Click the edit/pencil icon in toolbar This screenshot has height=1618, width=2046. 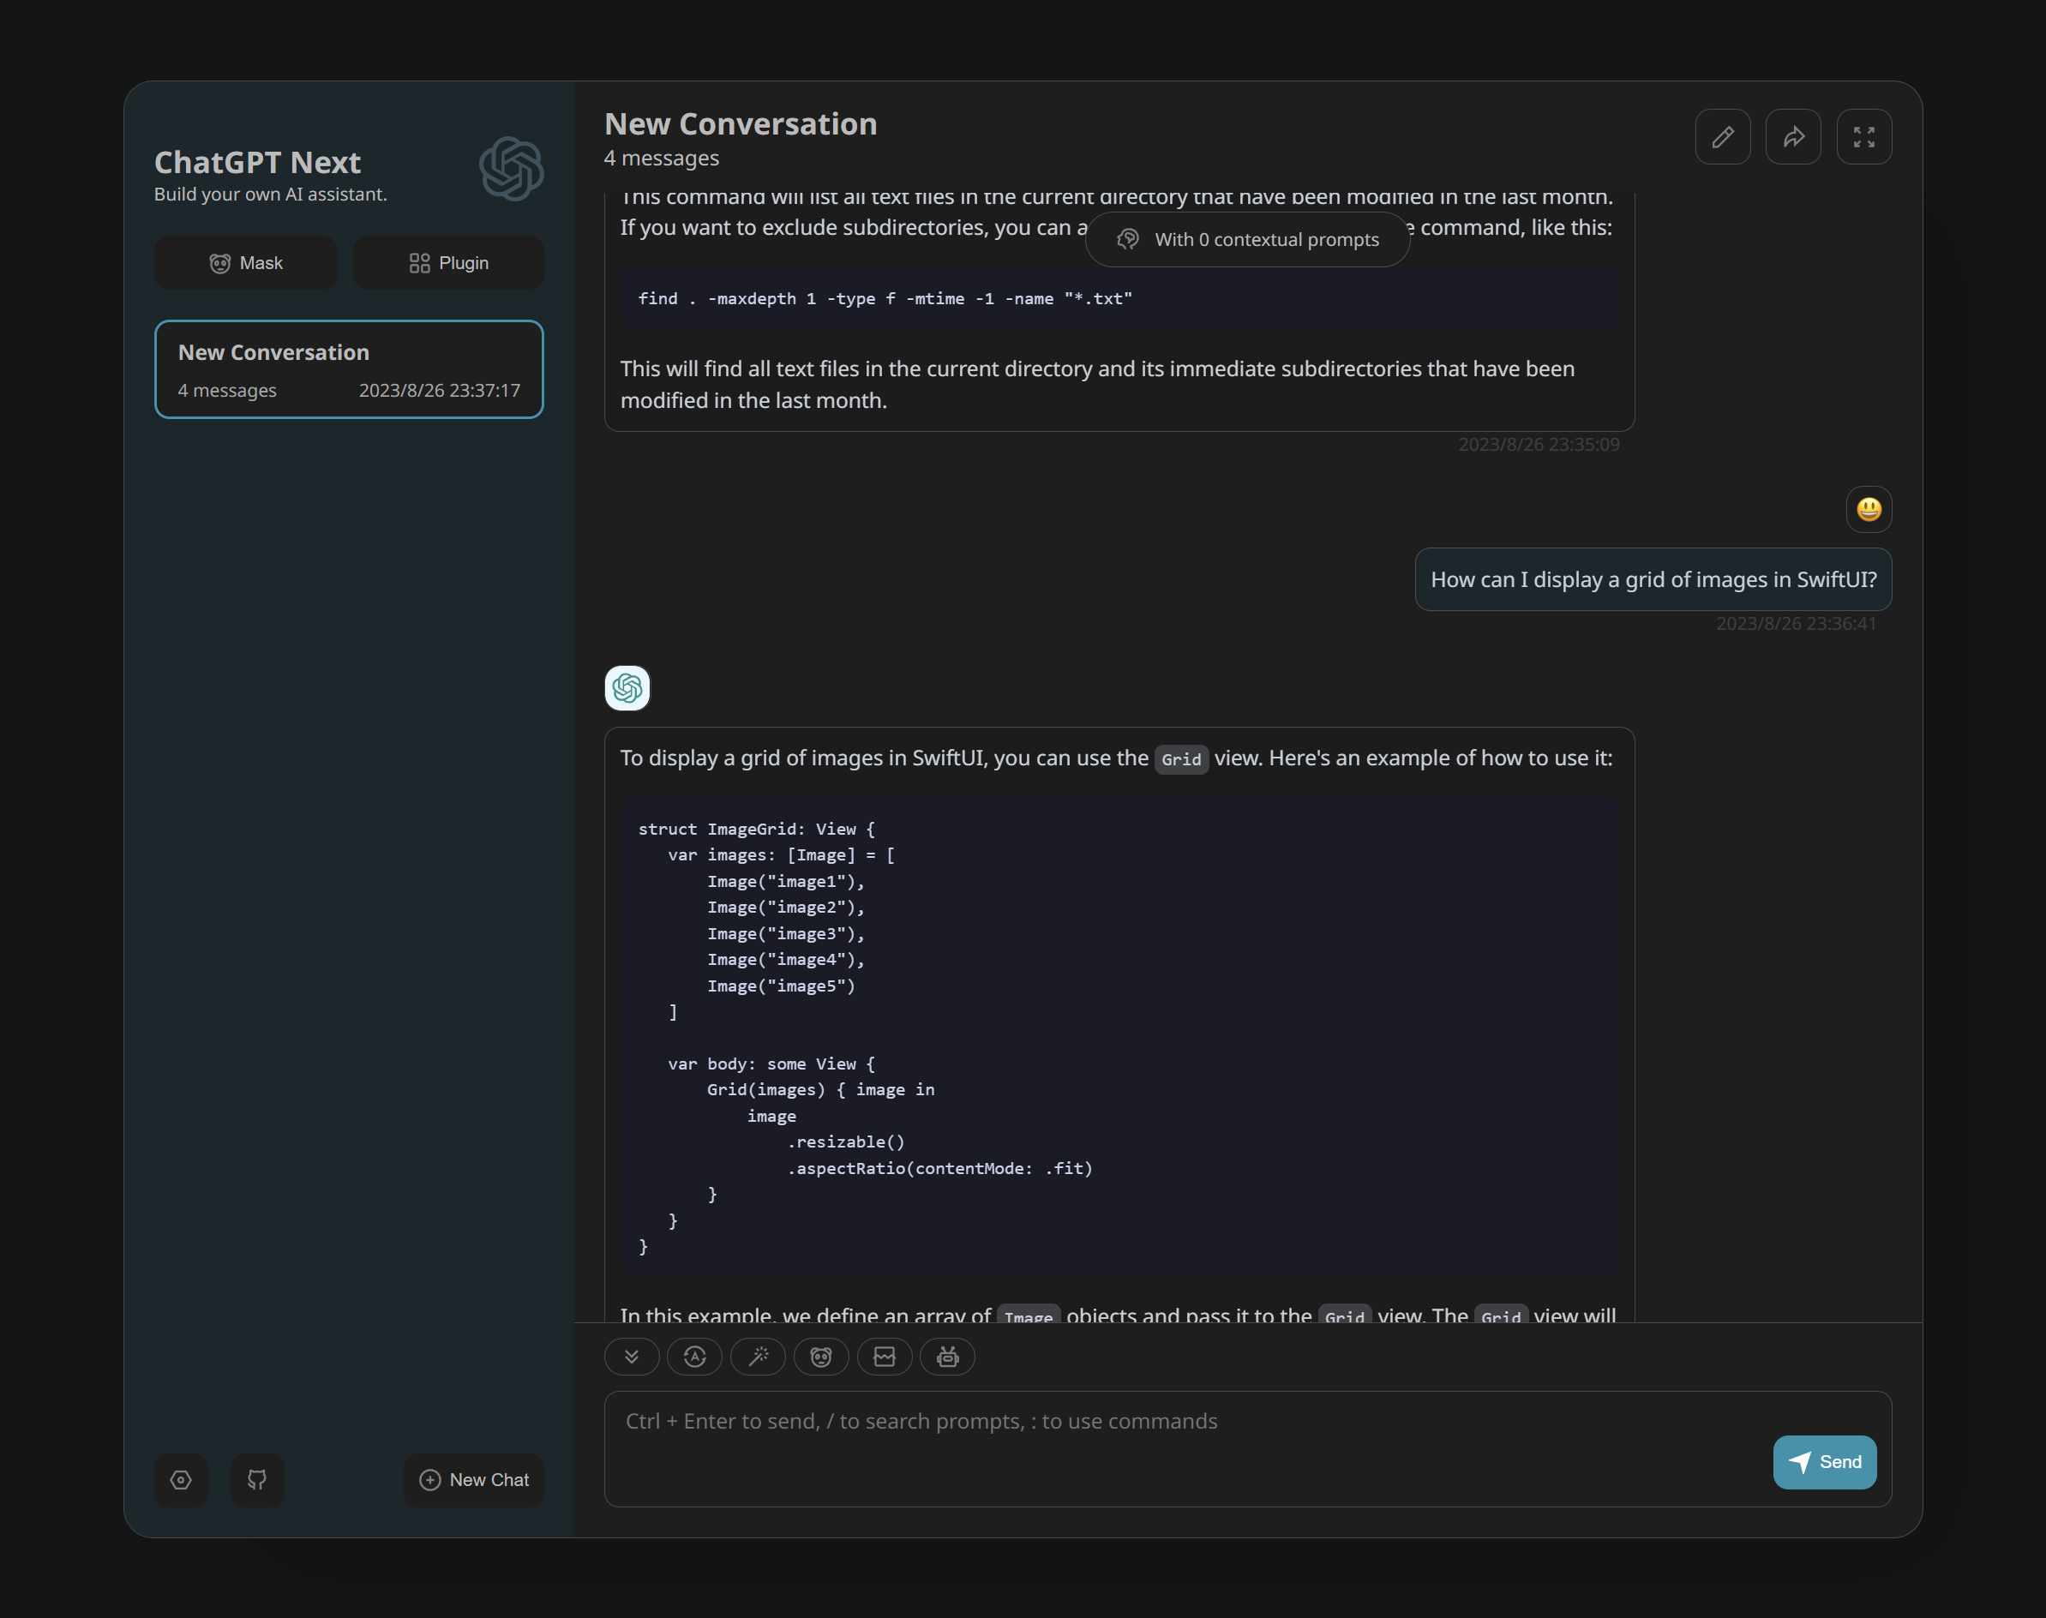click(x=1724, y=136)
